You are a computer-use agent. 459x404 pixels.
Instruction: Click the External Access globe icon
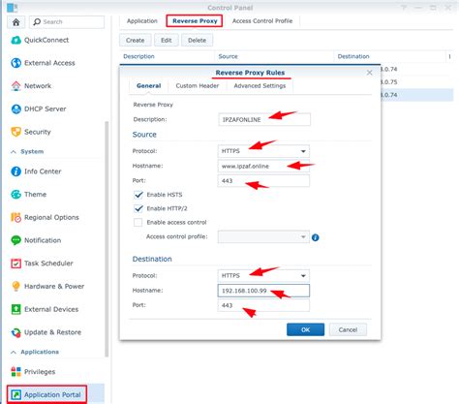(x=15, y=63)
